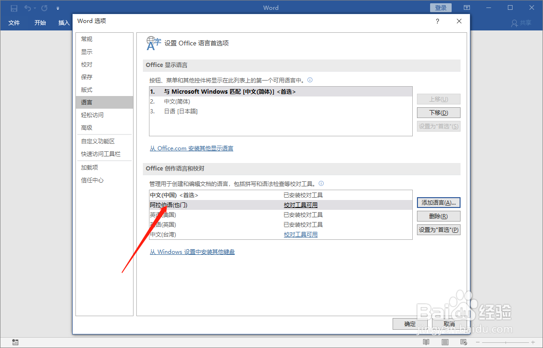Image resolution: width=543 pixels, height=348 pixels.
Task: Open the 从 Office.com 安装其他显示语言 link
Action: 192,148
